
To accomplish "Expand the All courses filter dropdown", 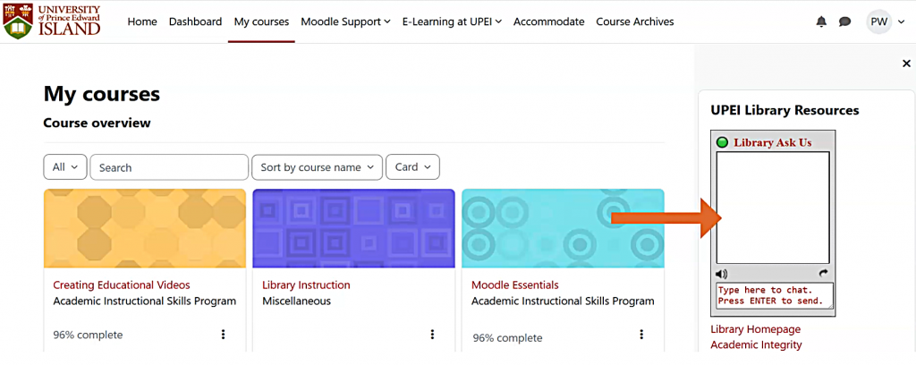I will click(65, 167).
